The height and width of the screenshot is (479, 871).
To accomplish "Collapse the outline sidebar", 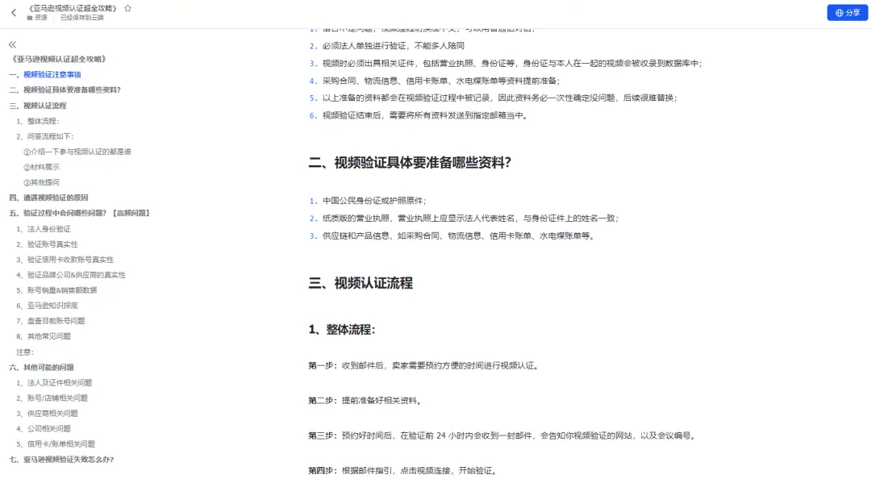I will 12,44.
